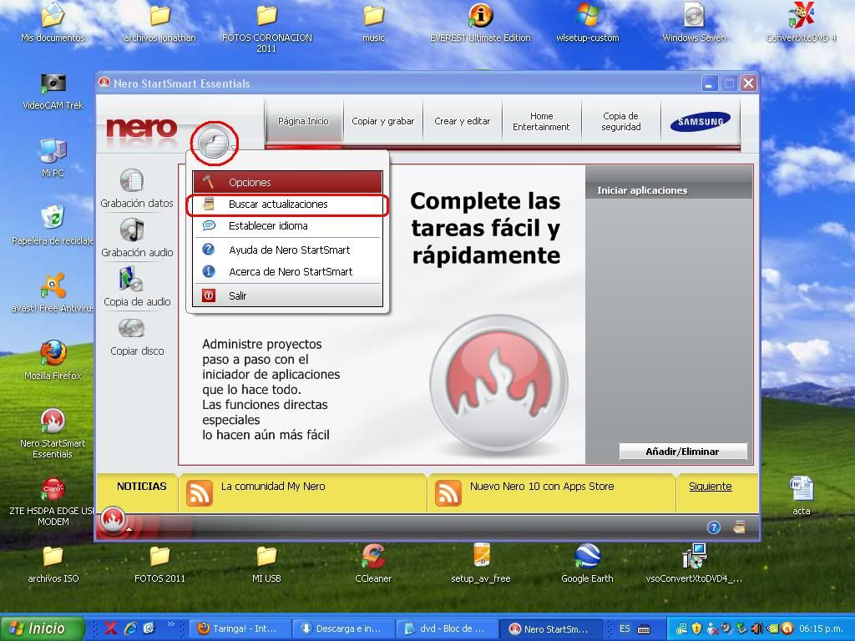
Task: Open Ayuda de Nero StartSmart
Action: (287, 250)
